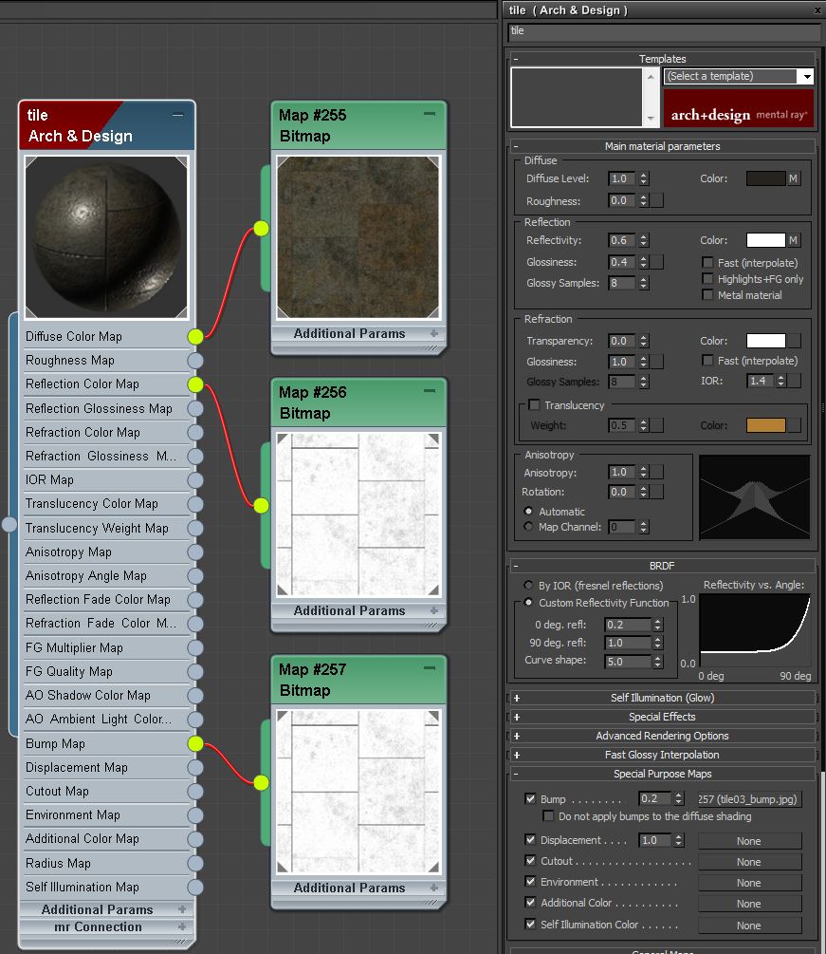Image resolution: width=826 pixels, height=954 pixels.
Task: Expand the Special Effects rollout
Action: tap(662, 717)
